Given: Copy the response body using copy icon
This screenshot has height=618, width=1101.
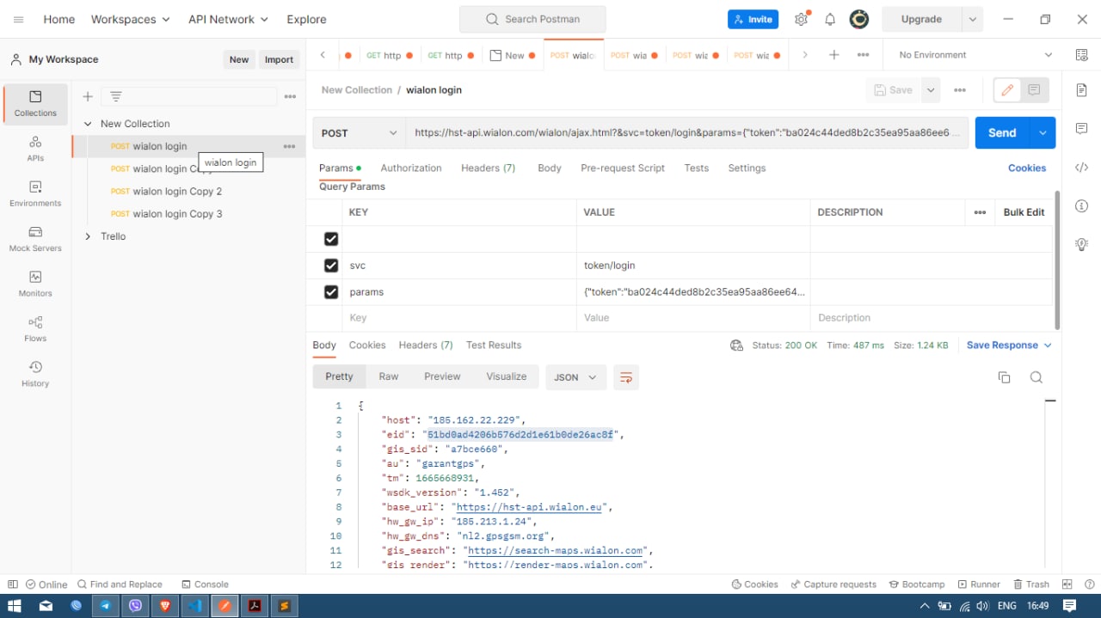Looking at the screenshot, I should point(1004,377).
